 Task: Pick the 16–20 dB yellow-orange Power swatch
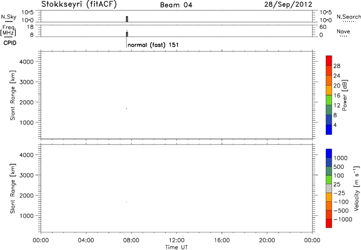coord(329,90)
